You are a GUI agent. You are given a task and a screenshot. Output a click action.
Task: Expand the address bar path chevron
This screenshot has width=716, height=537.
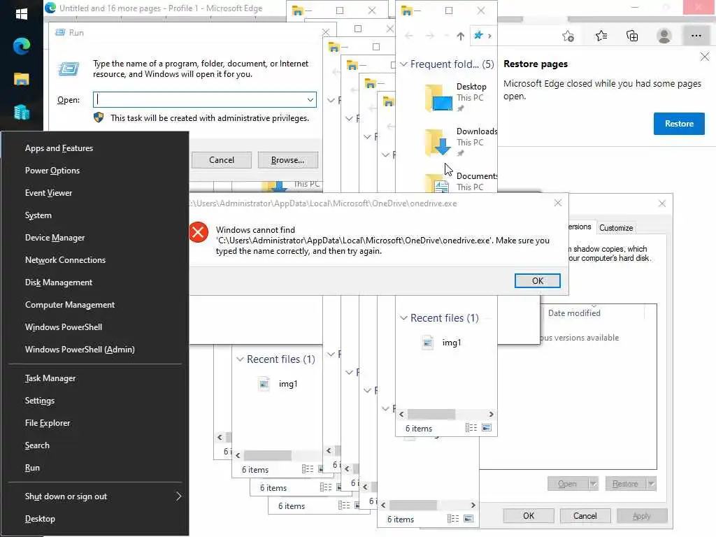[x=489, y=36]
